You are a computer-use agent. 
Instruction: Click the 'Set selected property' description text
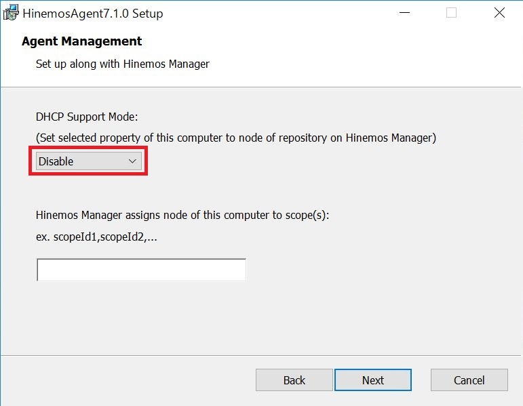click(x=236, y=138)
